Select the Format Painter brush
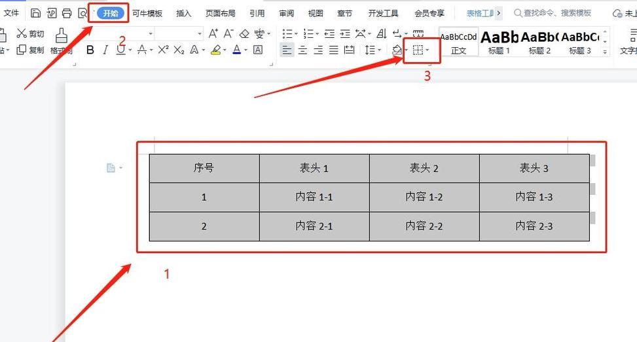 pos(62,36)
